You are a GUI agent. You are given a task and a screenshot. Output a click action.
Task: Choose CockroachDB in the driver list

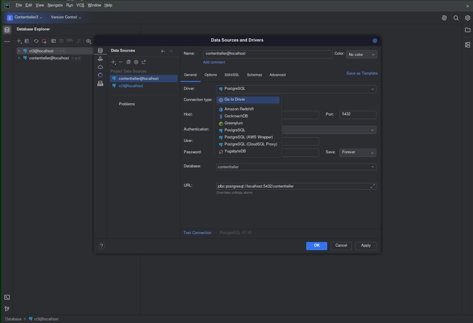(x=248, y=116)
